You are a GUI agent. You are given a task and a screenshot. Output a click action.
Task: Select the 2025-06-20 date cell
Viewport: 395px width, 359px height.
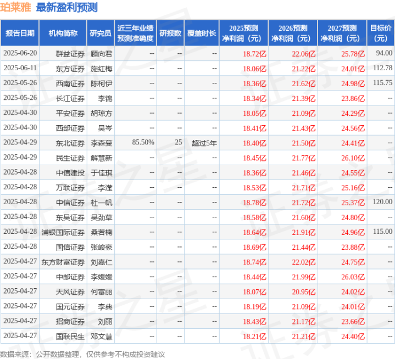(20, 53)
